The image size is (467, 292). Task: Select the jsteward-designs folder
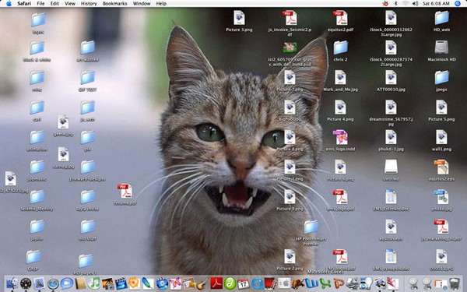pos(87,167)
